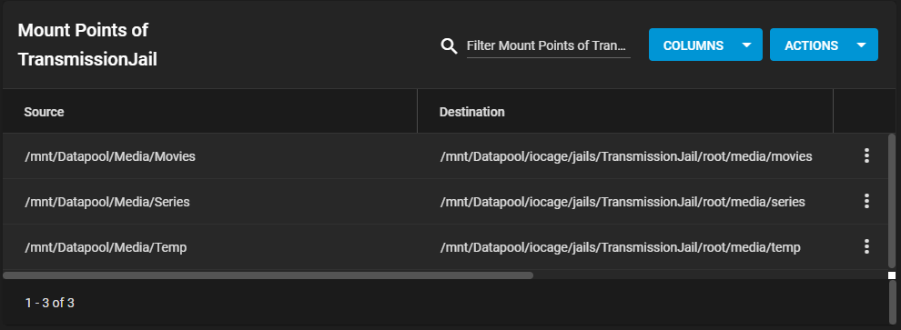The width and height of the screenshot is (901, 330).
Task: Click the COLUMNS button label
Action: [x=693, y=46]
